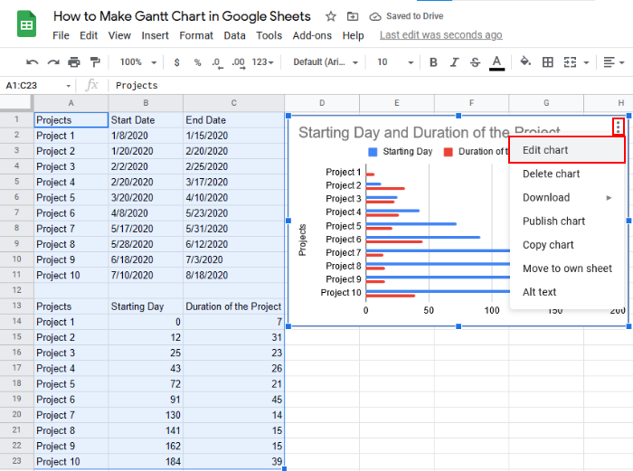Open the Tools menu

pyautogui.click(x=269, y=35)
